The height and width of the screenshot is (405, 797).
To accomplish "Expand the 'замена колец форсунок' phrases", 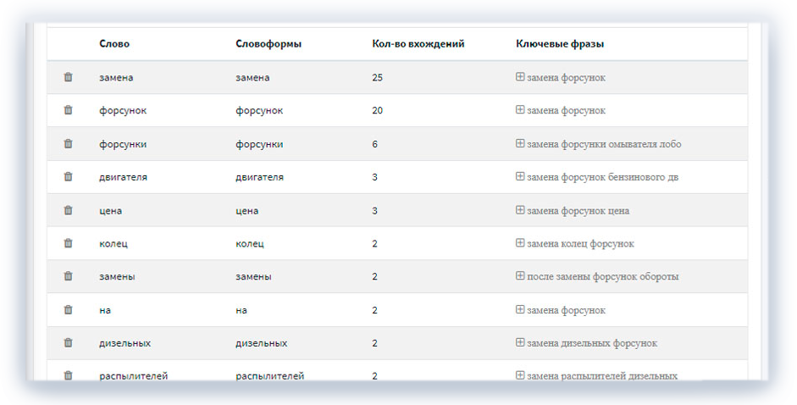I will (520, 243).
